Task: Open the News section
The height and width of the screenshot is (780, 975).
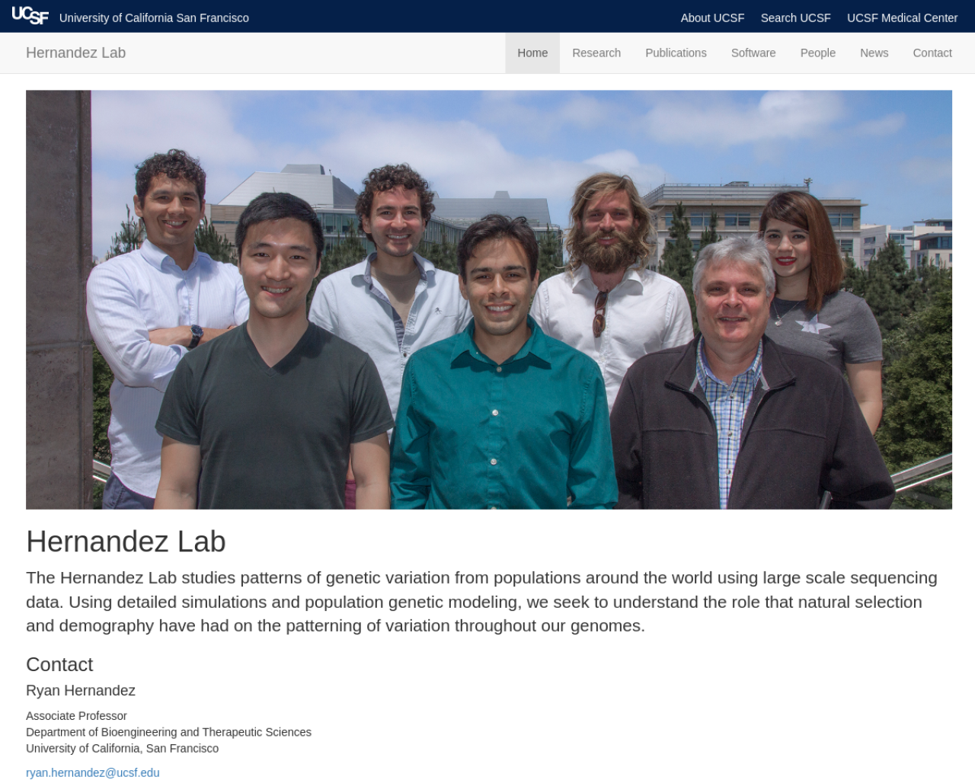Action: coord(874,53)
